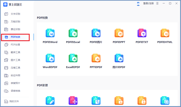Maximize the 掌上识别王 window
This screenshot has height=107, width=181.
[170, 3]
